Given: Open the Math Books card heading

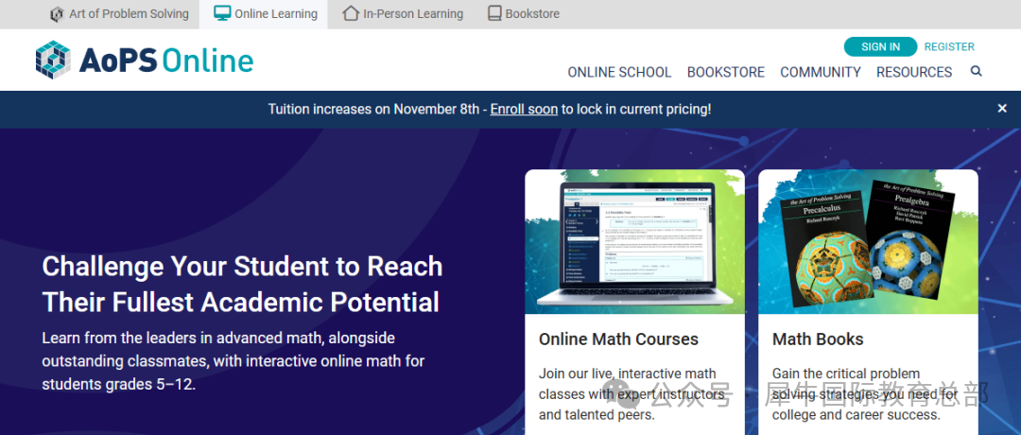Looking at the screenshot, I should 818,339.
